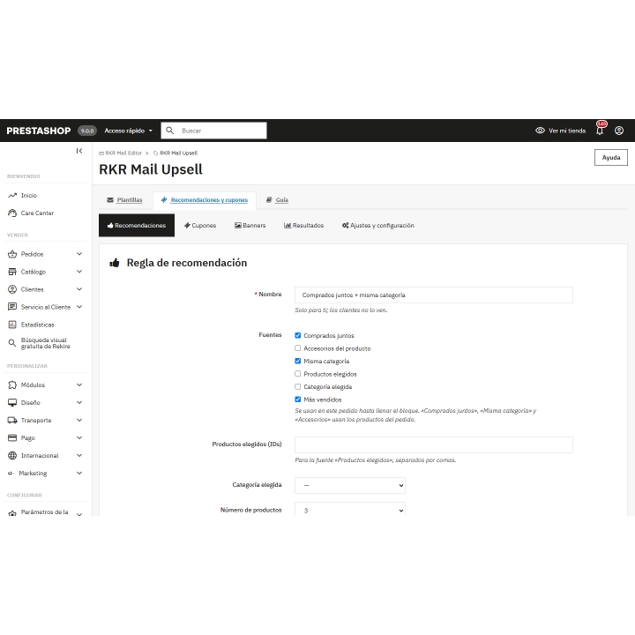This screenshot has width=635, height=635.
Task: Switch to the Plantillas tab
Action: 124,199
